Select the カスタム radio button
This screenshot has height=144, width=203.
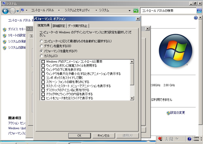[x=41, y=56]
